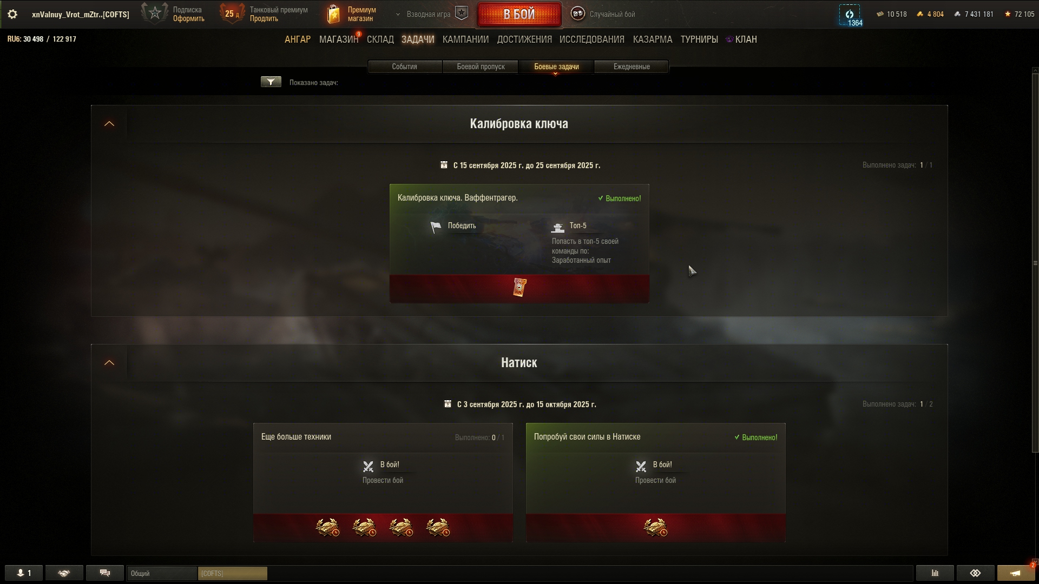The height and width of the screenshot is (584, 1039).
Task: Open contacts handshake icon in bottom bar
Action: (x=64, y=573)
